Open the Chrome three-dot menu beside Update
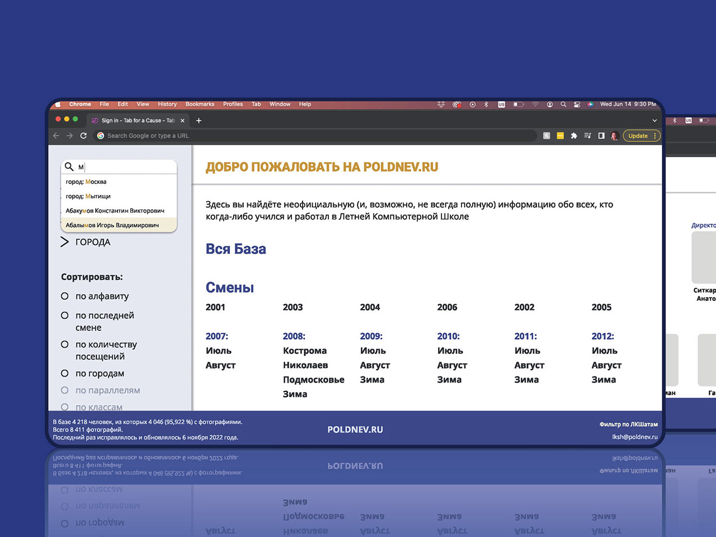 [655, 135]
